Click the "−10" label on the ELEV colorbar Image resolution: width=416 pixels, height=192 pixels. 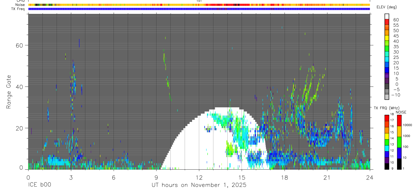pyautogui.click(x=395, y=95)
